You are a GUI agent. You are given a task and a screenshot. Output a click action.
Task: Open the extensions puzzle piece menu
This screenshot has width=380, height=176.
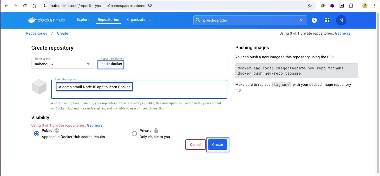[x=351, y=6]
